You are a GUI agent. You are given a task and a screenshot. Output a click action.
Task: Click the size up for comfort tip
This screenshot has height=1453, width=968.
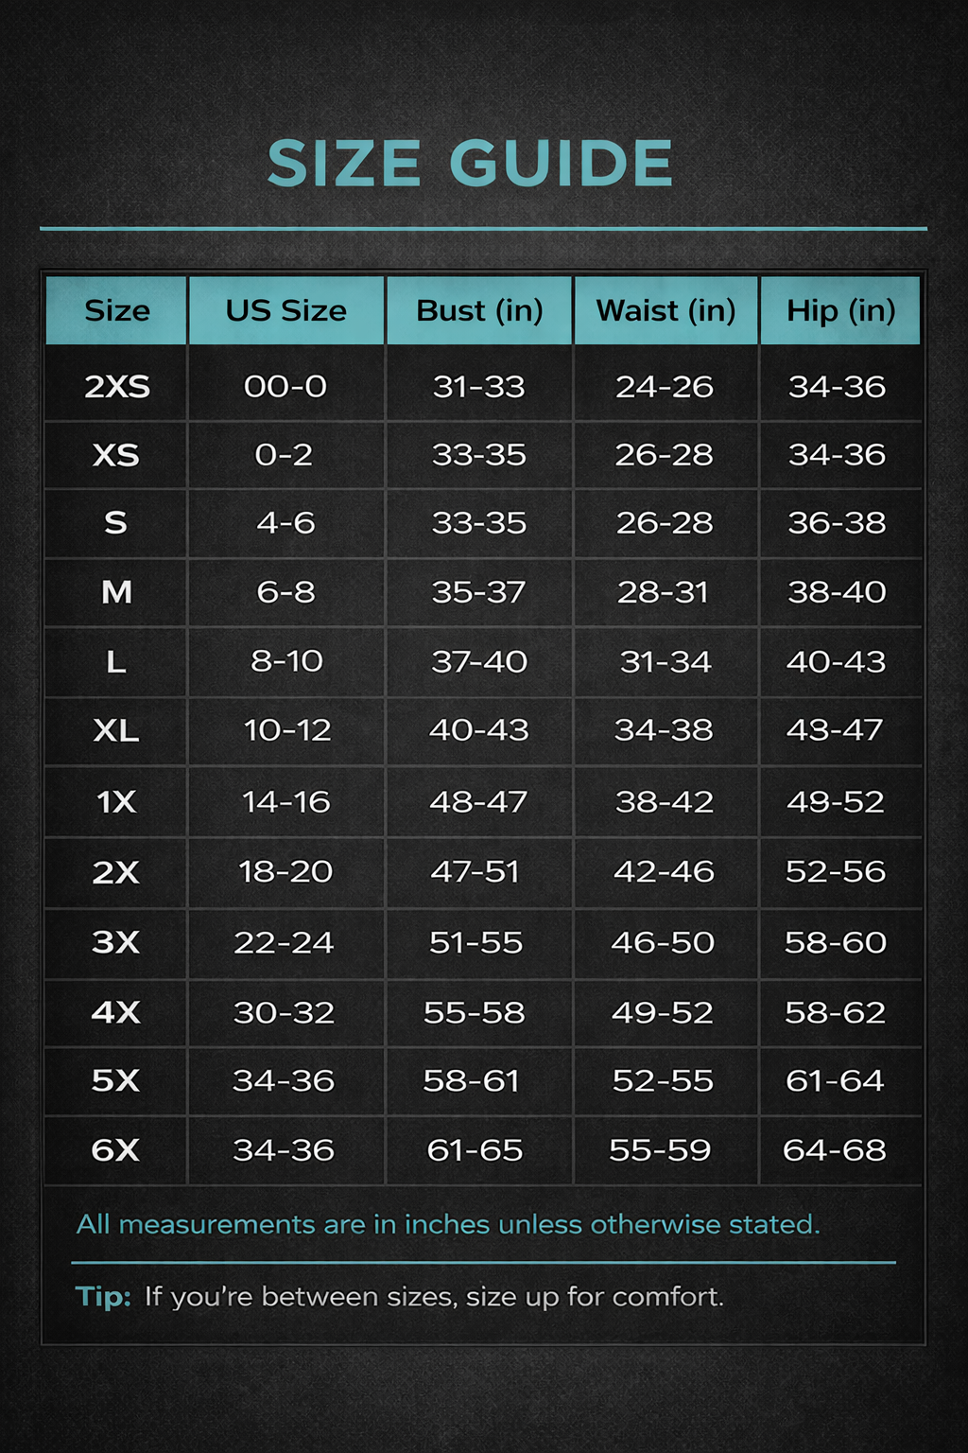[x=400, y=1296]
